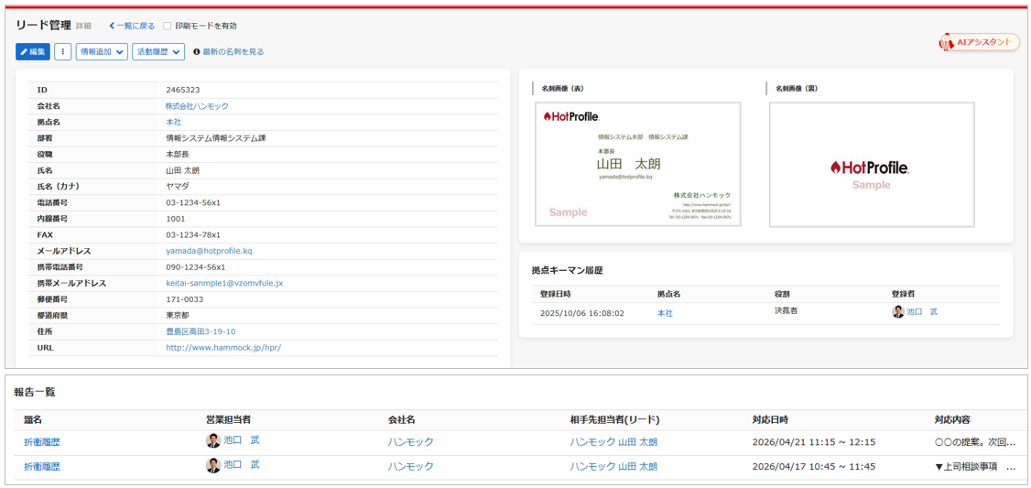Screen dimensions: 1031x488
Task: Click the address link 豊島区高田3-19-10
Action: (x=201, y=331)
